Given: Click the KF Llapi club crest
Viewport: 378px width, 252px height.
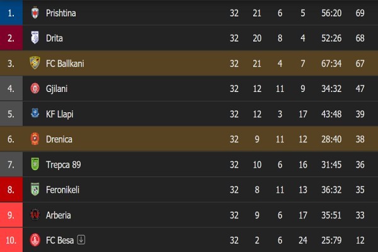Looking at the screenshot, I should click(35, 113).
